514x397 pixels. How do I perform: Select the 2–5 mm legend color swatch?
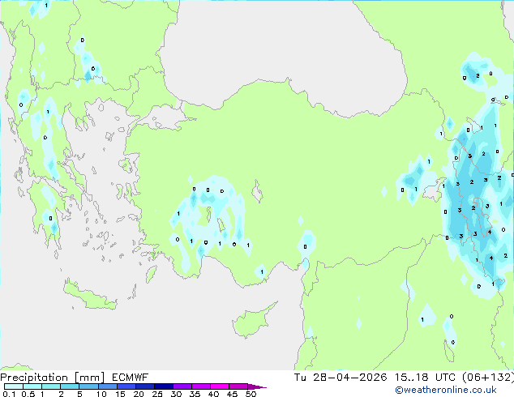pos(70,386)
